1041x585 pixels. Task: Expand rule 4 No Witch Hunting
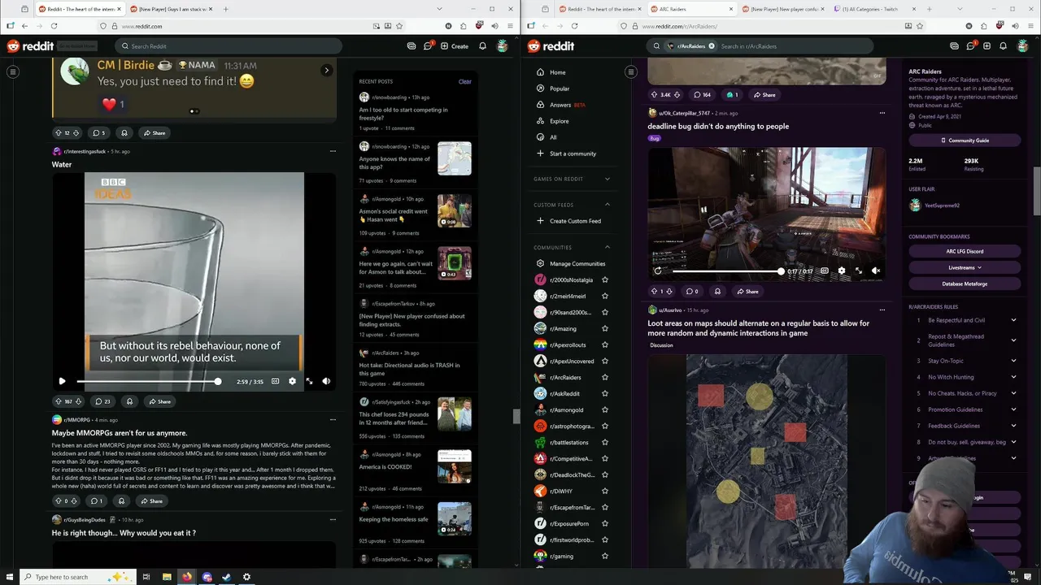pos(1013,377)
